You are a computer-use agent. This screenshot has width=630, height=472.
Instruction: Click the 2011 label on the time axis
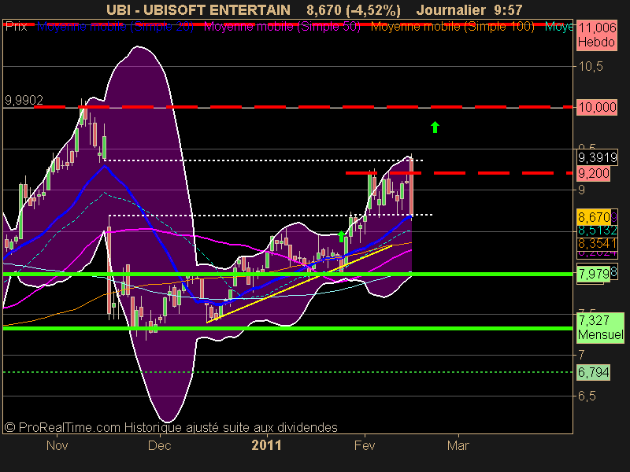click(266, 445)
